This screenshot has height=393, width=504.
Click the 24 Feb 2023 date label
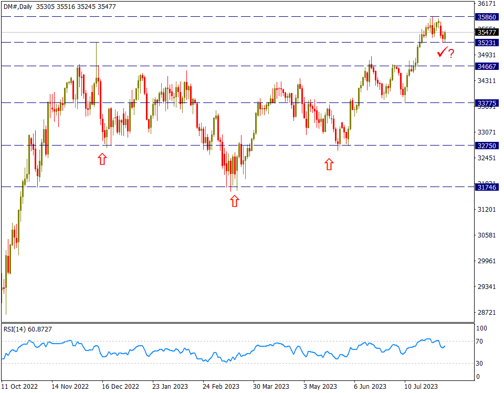tap(221, 387)
